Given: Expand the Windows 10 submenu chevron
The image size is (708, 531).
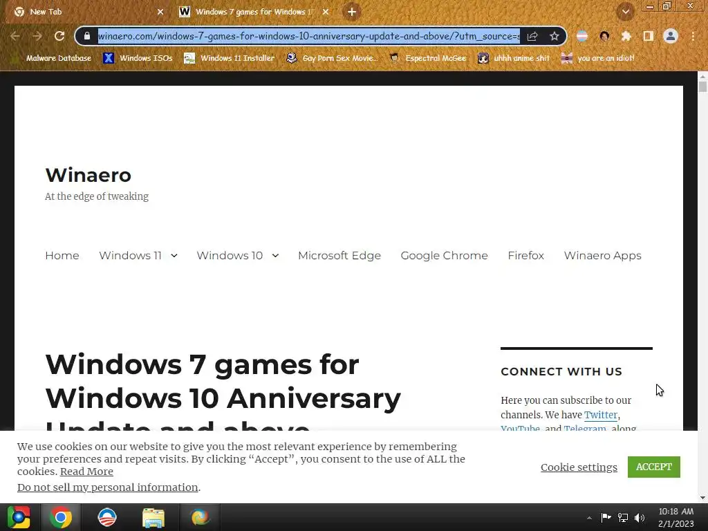Looking at the screenshot, I should (x=275, y=256).
